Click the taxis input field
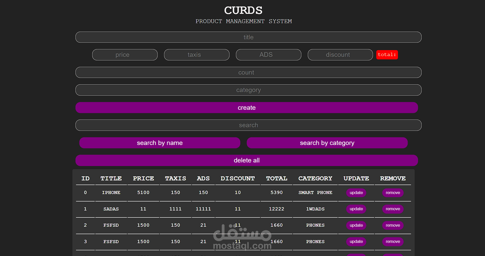The height and width of the screenshot is (256, 485). 196,54
